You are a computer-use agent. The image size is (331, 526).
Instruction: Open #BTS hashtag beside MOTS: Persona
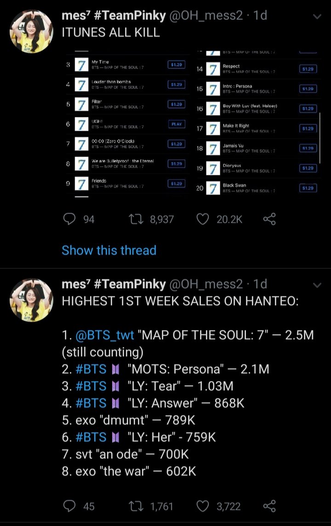tap(91, 369)
